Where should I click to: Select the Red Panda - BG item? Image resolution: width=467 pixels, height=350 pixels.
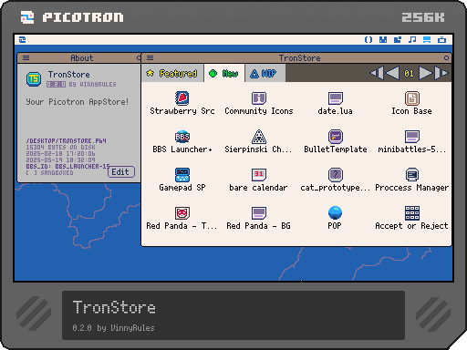click(259, 218)
